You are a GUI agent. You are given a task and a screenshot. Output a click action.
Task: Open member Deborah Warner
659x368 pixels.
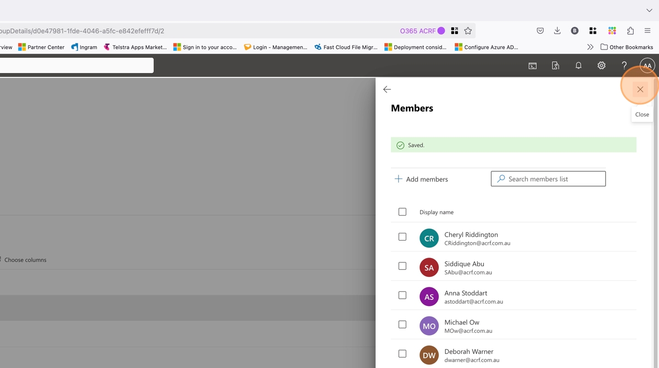point(469,351)
